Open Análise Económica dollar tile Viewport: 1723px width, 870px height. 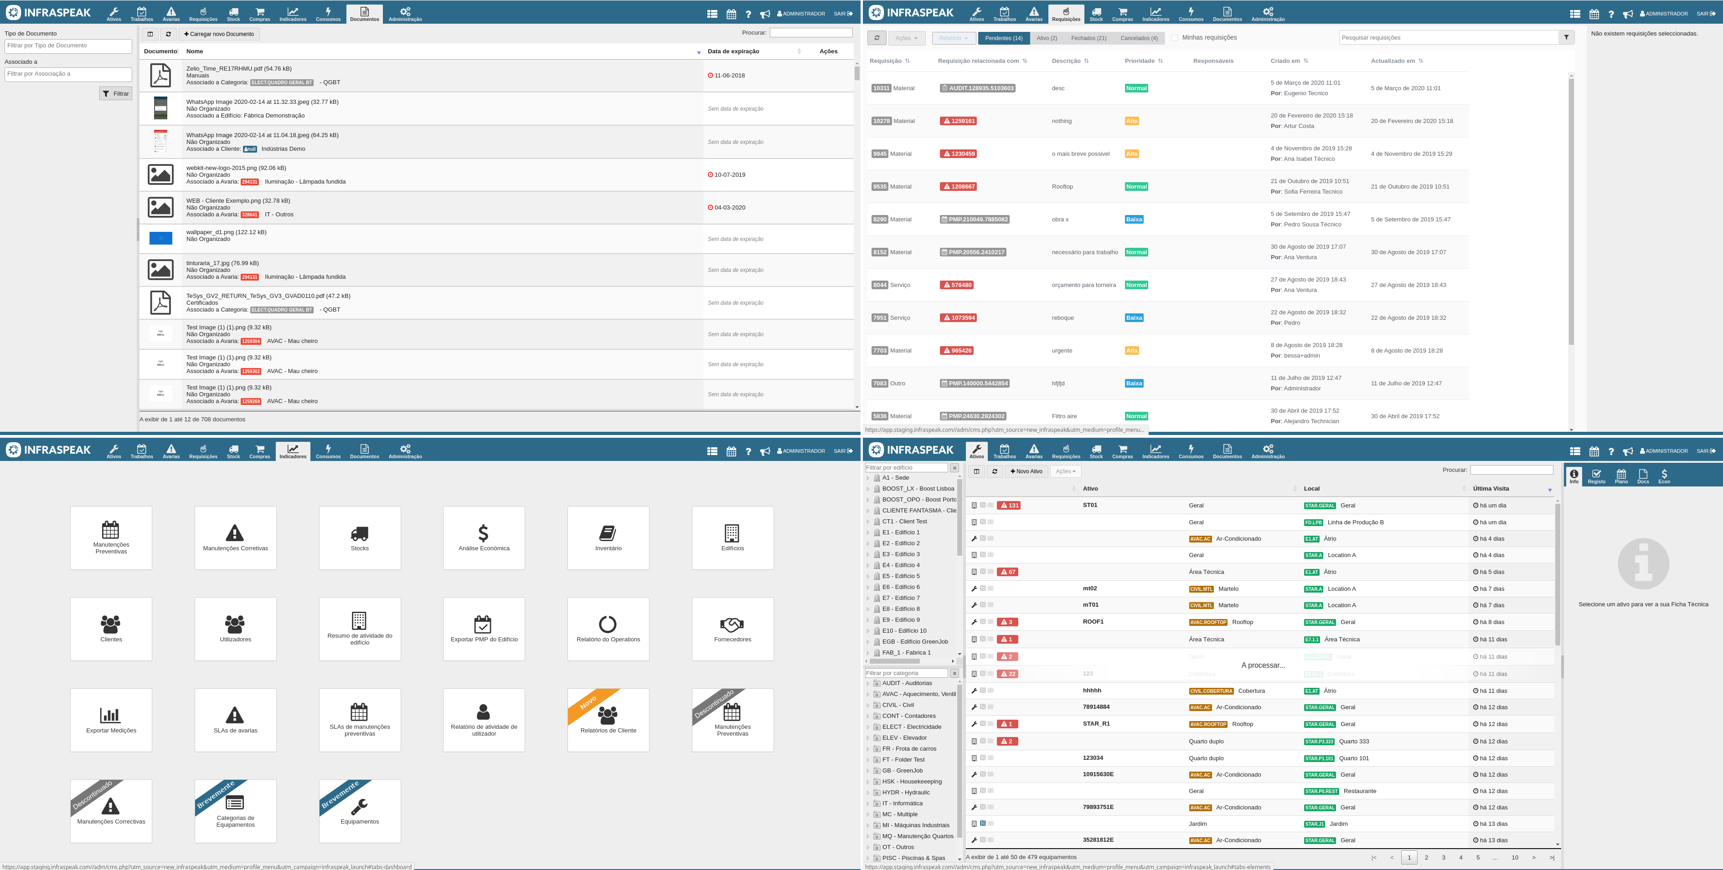tap(484, 538)
